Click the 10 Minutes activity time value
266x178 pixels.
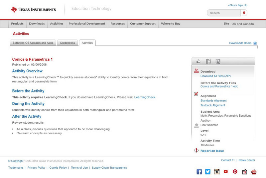point(207,145)
